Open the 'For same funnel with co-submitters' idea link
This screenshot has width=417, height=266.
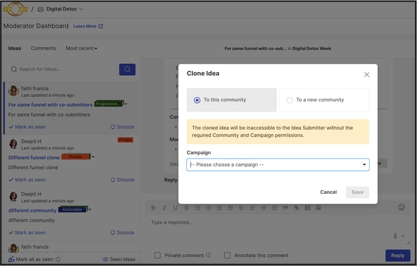pos(50,104)
